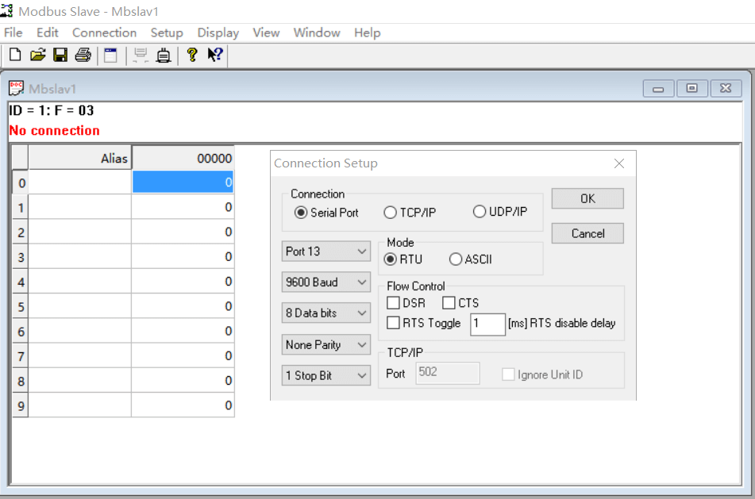Select row header 0
The image size is (755, 499).
(21, 182)
